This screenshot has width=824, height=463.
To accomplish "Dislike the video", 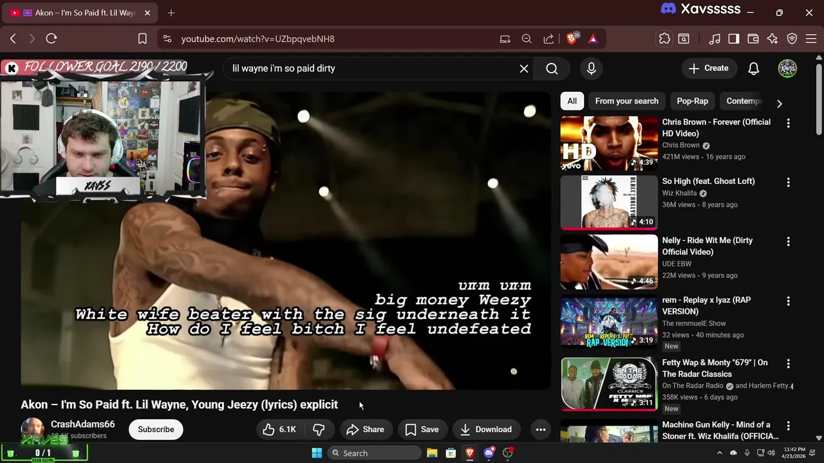I will (x=319, y=430).
